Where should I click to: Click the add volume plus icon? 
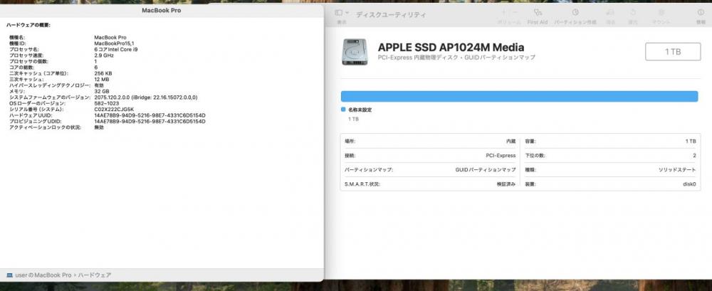click(x=503, y=12)
